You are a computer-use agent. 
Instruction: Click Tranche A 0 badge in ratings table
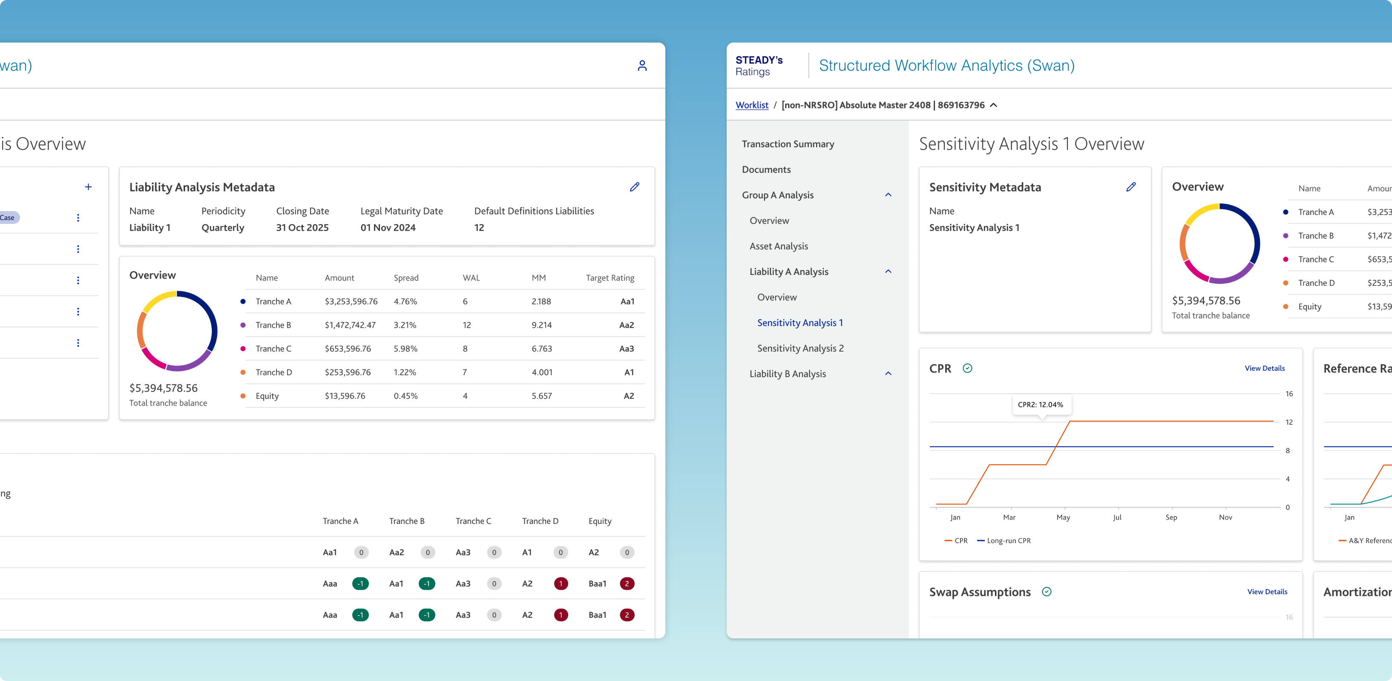(x=361, y=552)
